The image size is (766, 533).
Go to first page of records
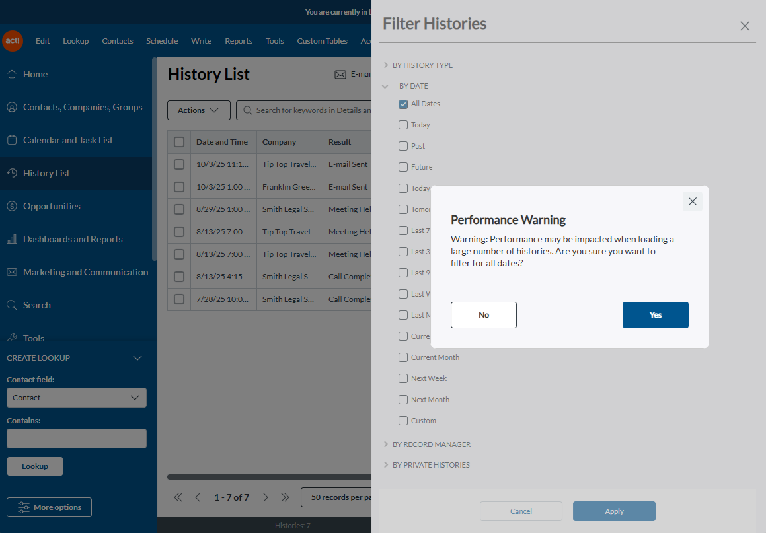178,497
